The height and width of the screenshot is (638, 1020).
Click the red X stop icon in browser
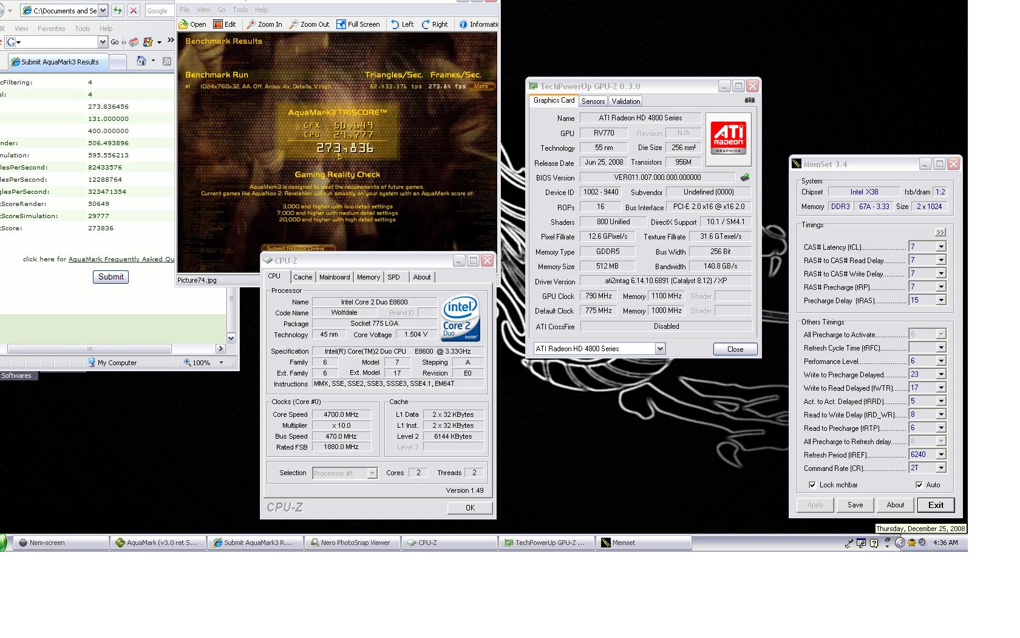[134, 10]
